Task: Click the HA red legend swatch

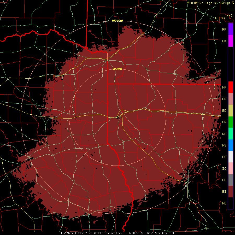Action: (x=231, y=87)
